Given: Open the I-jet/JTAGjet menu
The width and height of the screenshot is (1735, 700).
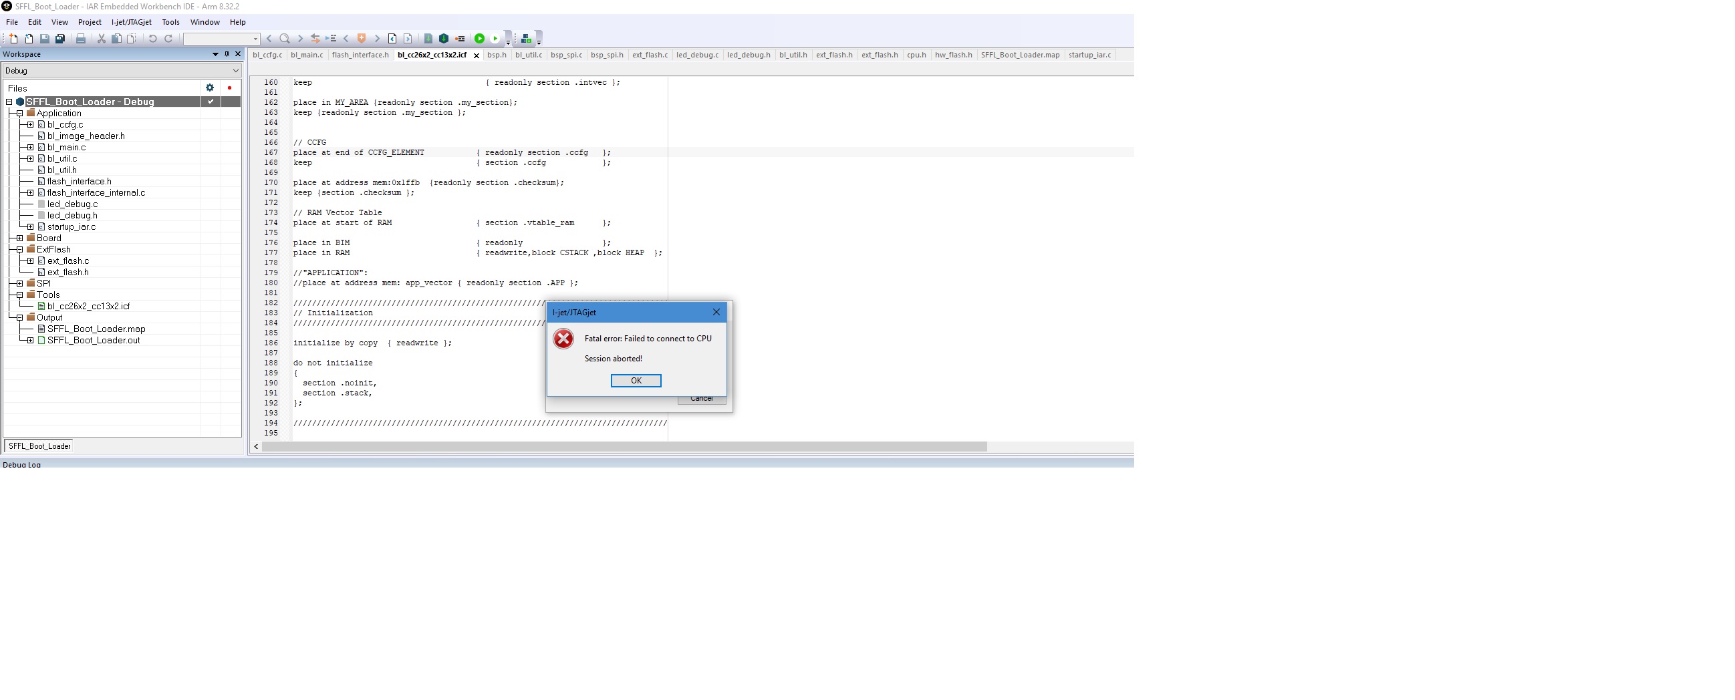Looking at the screenshot, I should 132,21.
